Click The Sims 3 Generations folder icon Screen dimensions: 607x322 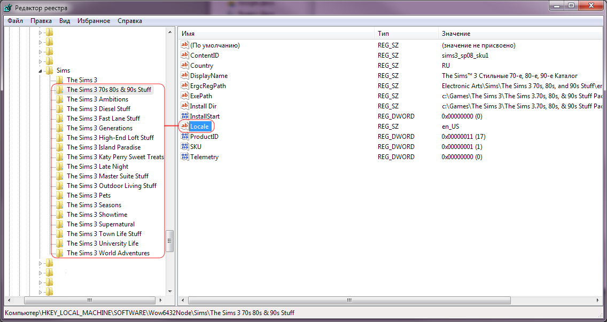tap(59, 128)
